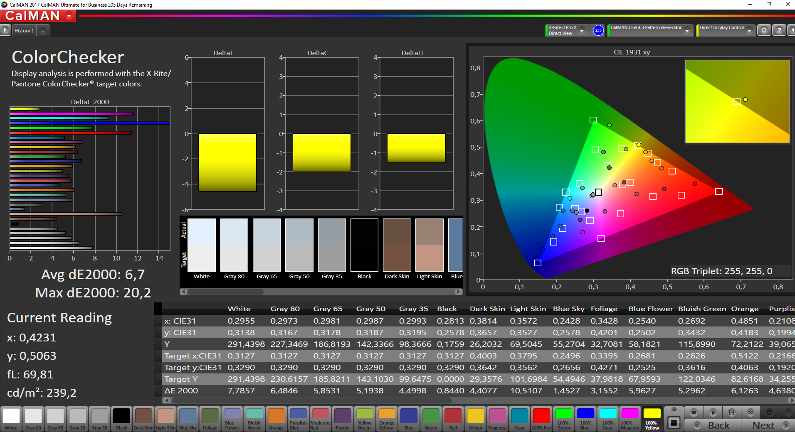
Task: Click the blue 233 meter status circle
Action: [598, 30]
